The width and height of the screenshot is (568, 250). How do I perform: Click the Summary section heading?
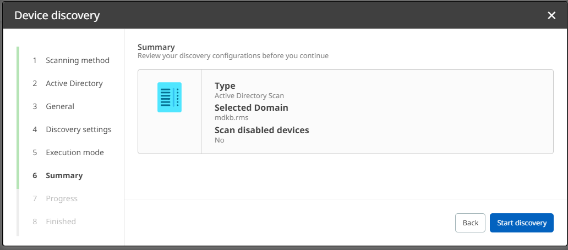[x=156, y=47]
